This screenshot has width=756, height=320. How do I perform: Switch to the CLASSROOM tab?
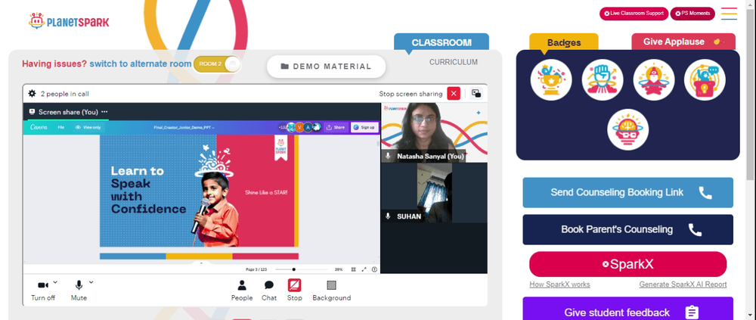click(442, 42)
